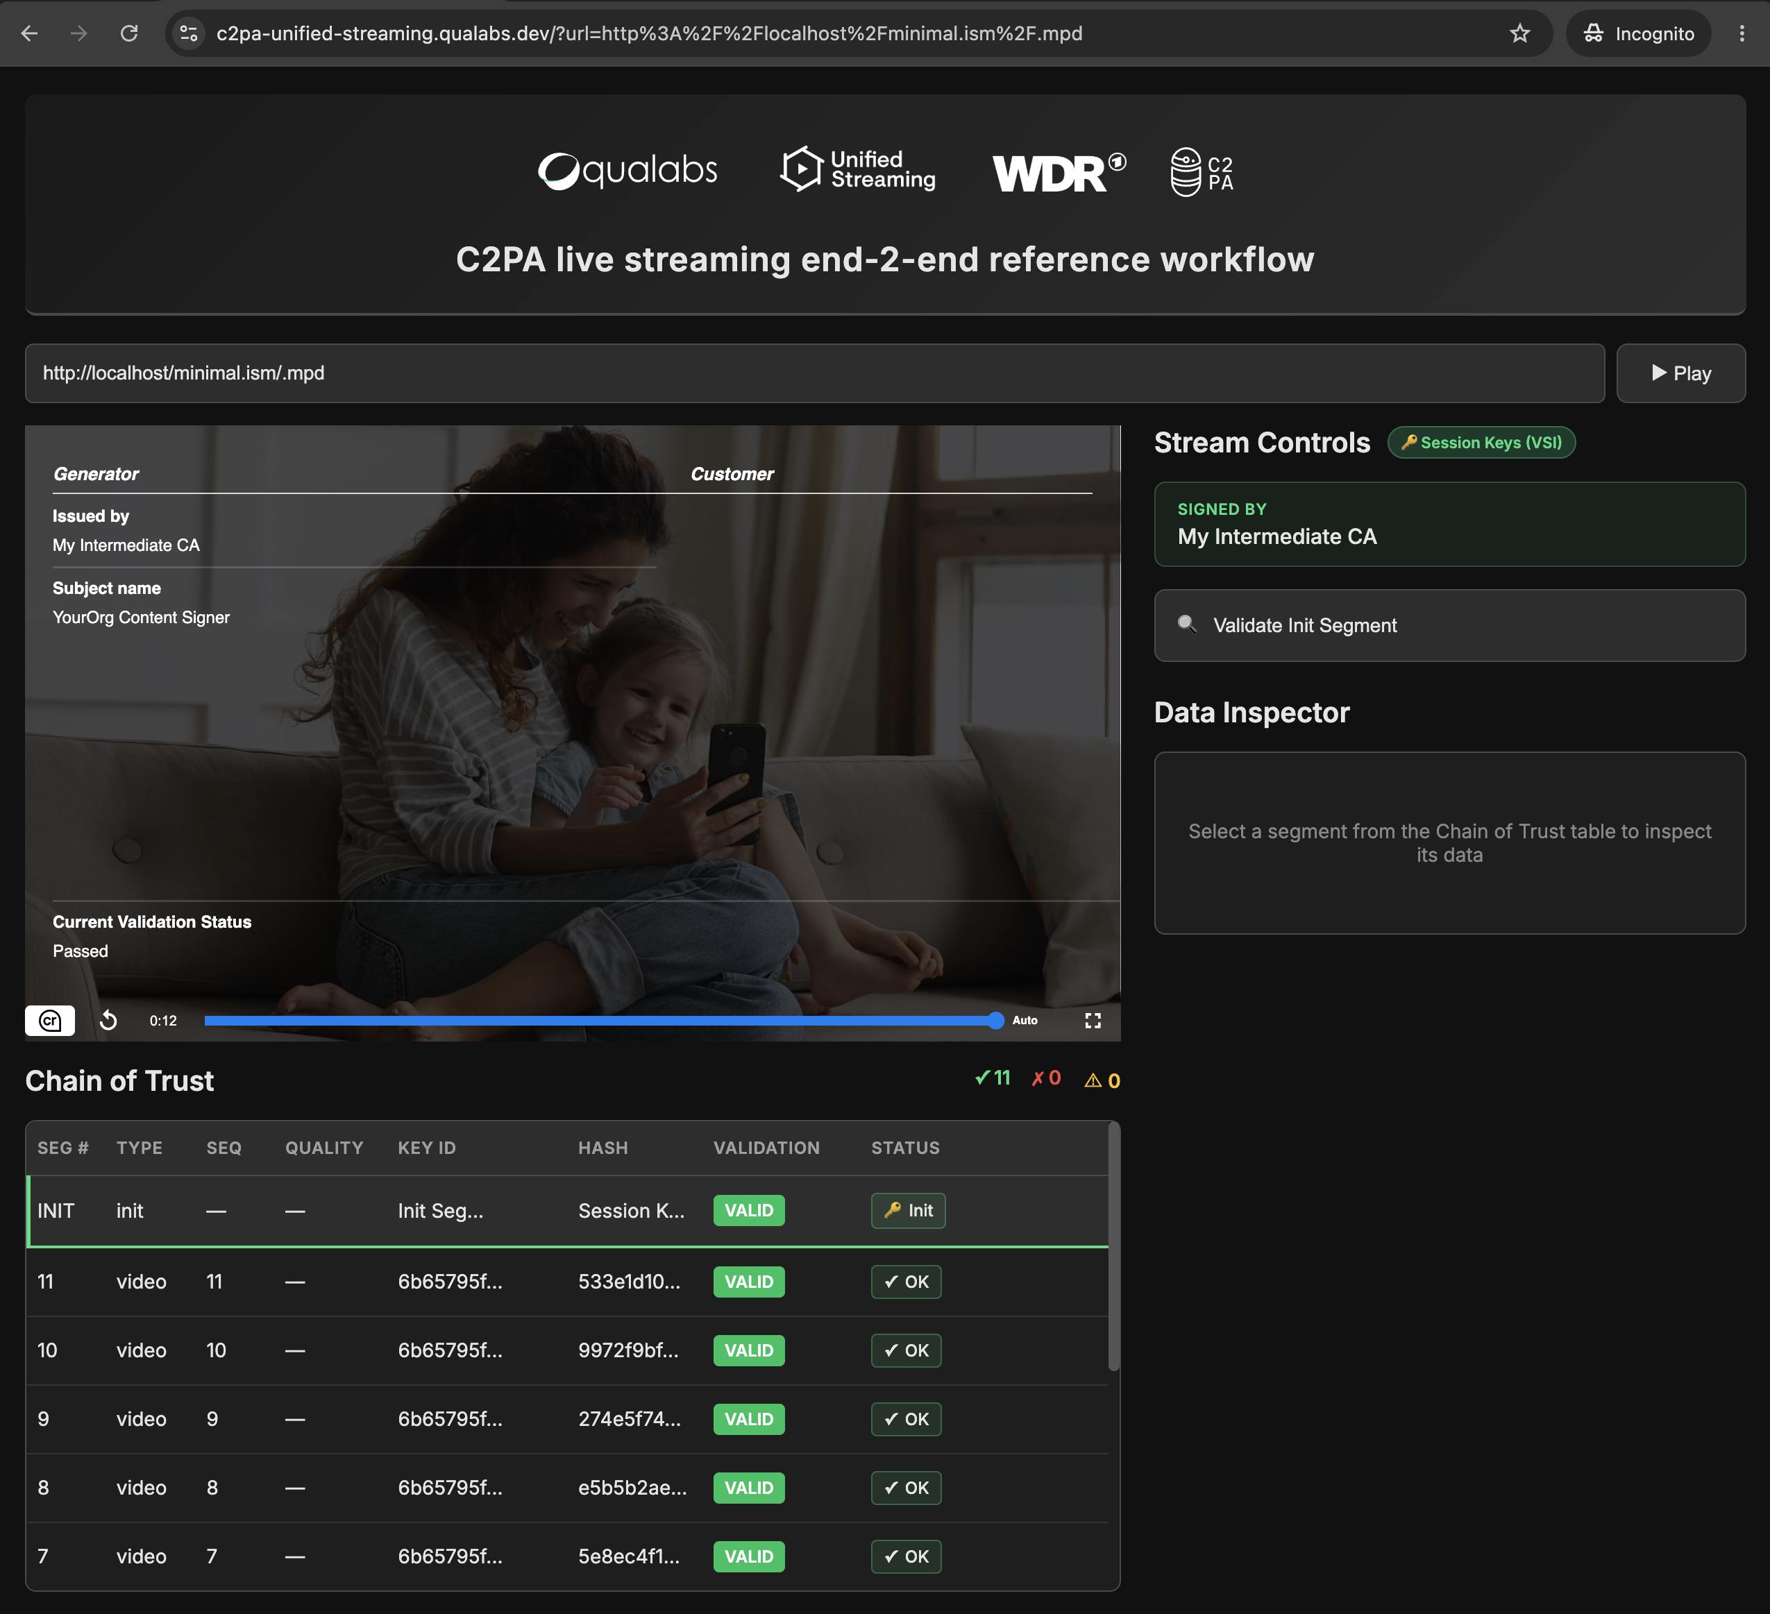Click the OK status button for segment 8
1770x1614 pixels.
906,1488
